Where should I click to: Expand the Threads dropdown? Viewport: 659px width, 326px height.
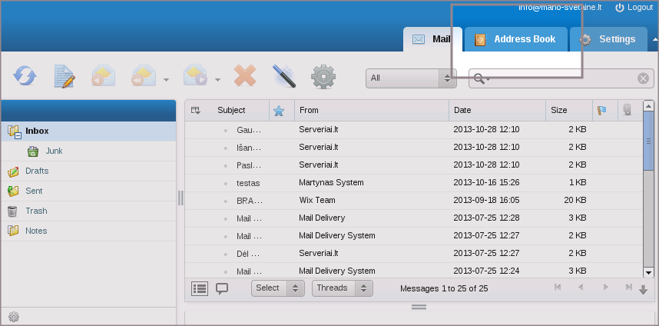click(x=342, y=288)
